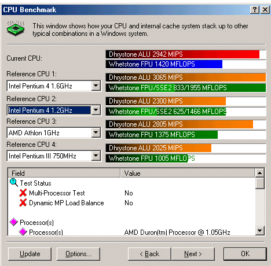Click the list scrollbar down arrow
This screenshot has height=266, width=271.
(260, 230)
